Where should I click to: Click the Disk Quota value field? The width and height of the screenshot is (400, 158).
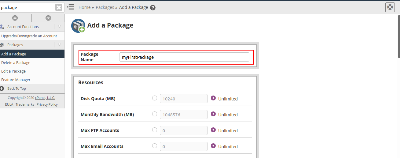coord(184,99)
